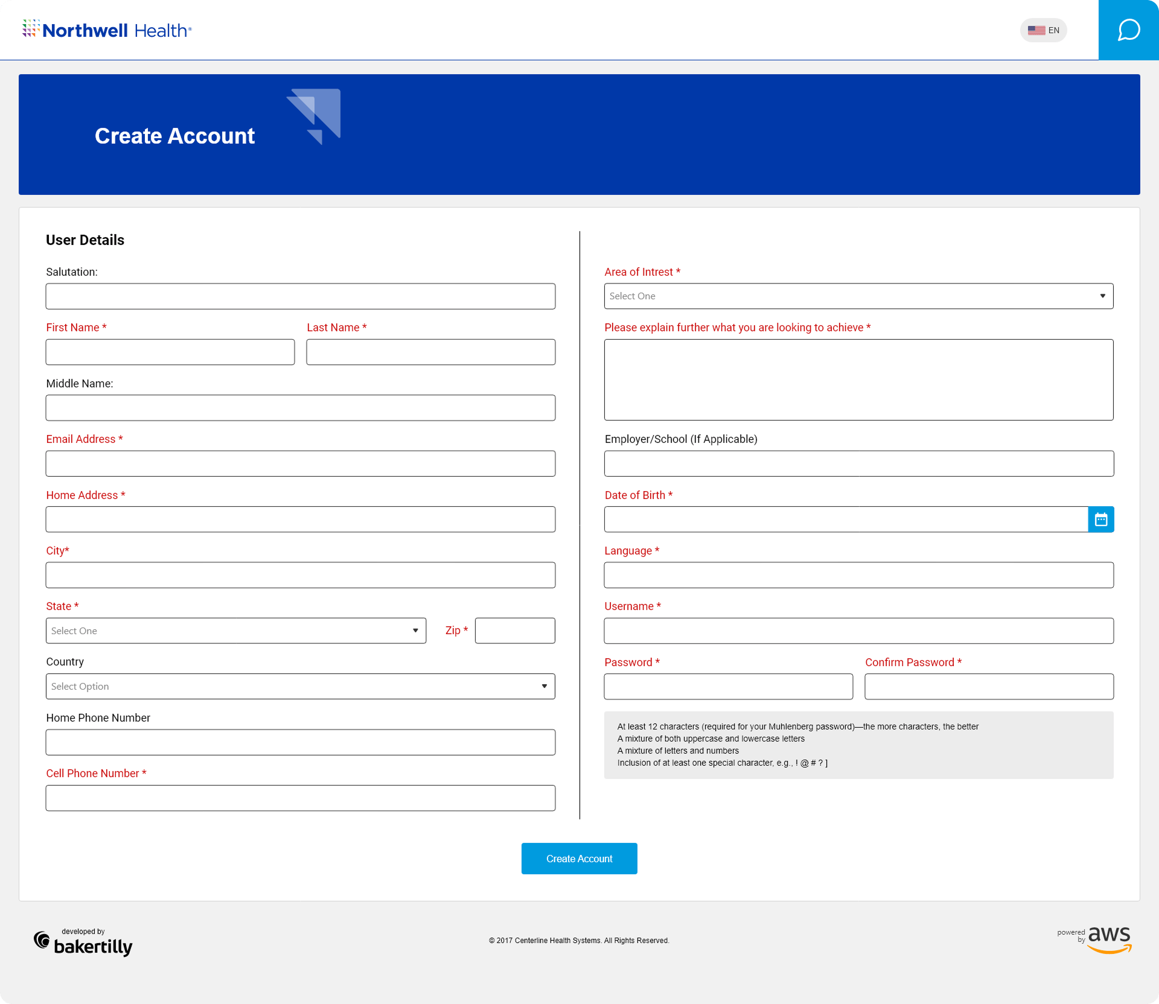Focus the Salutation input field

tap(300, 296)
